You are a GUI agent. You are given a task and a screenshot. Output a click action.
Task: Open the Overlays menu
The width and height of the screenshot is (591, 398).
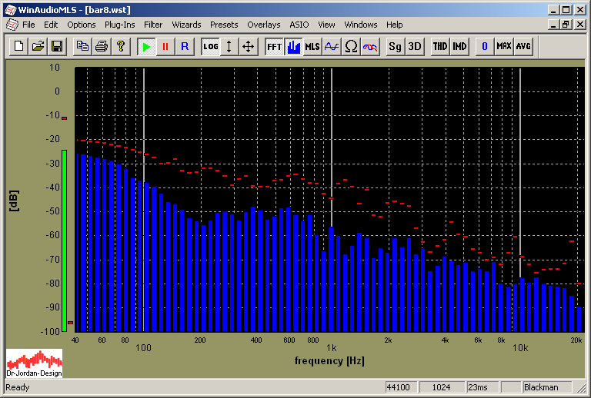click(263, 25)
